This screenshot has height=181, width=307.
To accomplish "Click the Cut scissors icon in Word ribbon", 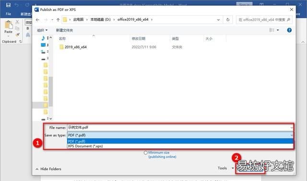I will coord(17,22).
